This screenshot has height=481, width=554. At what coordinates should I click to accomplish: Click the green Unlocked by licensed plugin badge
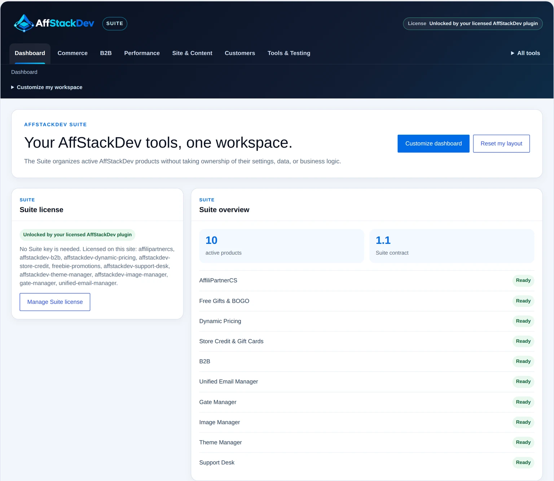[78, 235]
